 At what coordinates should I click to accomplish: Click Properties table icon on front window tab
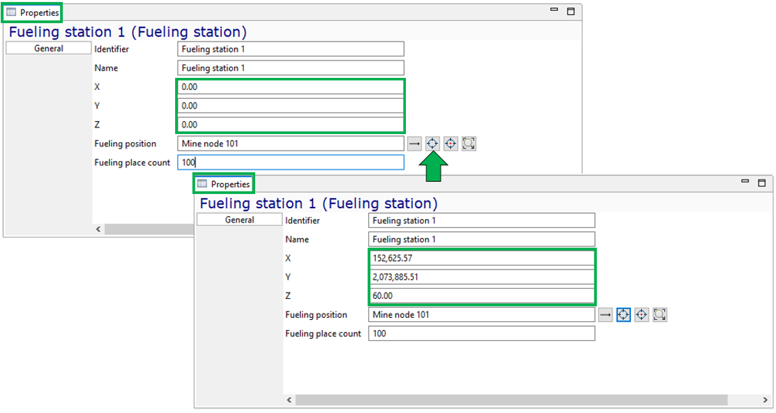203,184
